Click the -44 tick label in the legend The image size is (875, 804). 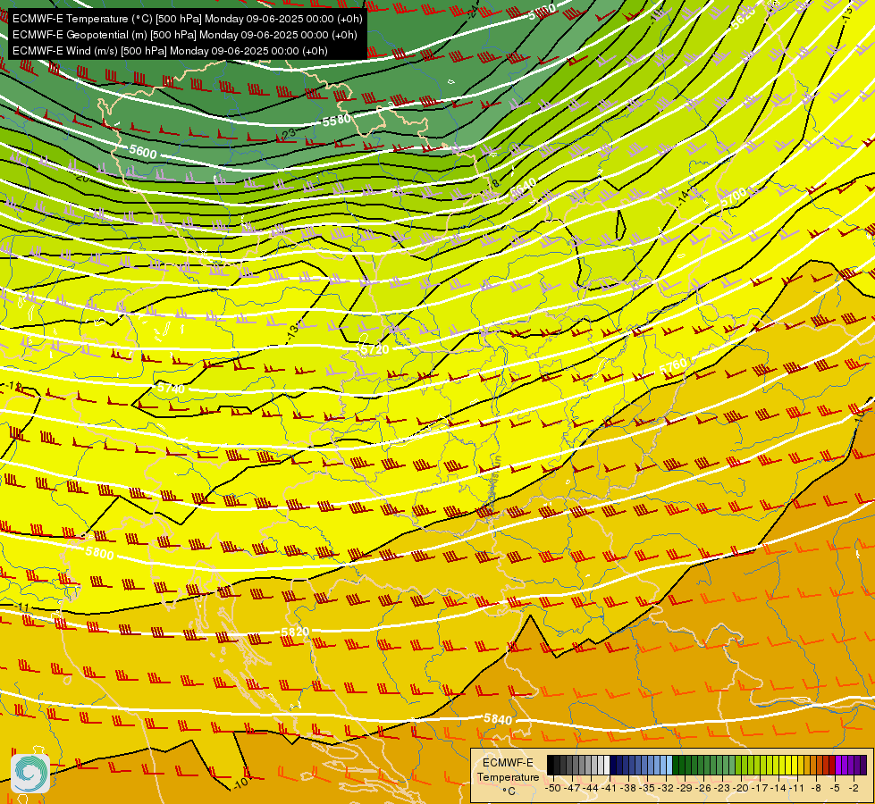tap(591, 788)
